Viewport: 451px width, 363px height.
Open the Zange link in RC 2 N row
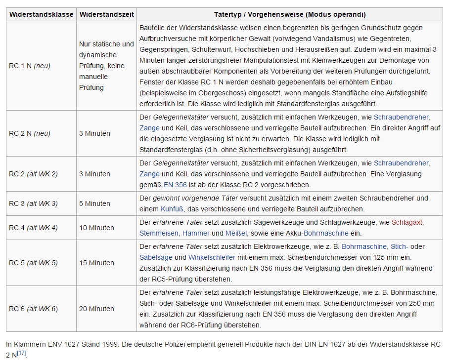pos(149,128)
